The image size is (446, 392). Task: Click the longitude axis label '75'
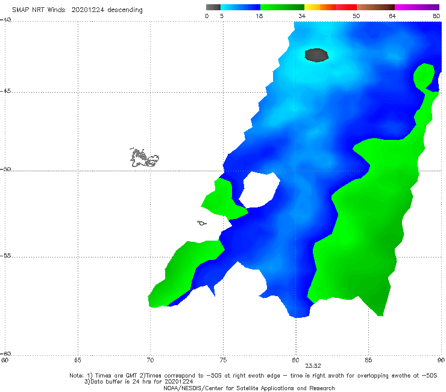[223, 360]
